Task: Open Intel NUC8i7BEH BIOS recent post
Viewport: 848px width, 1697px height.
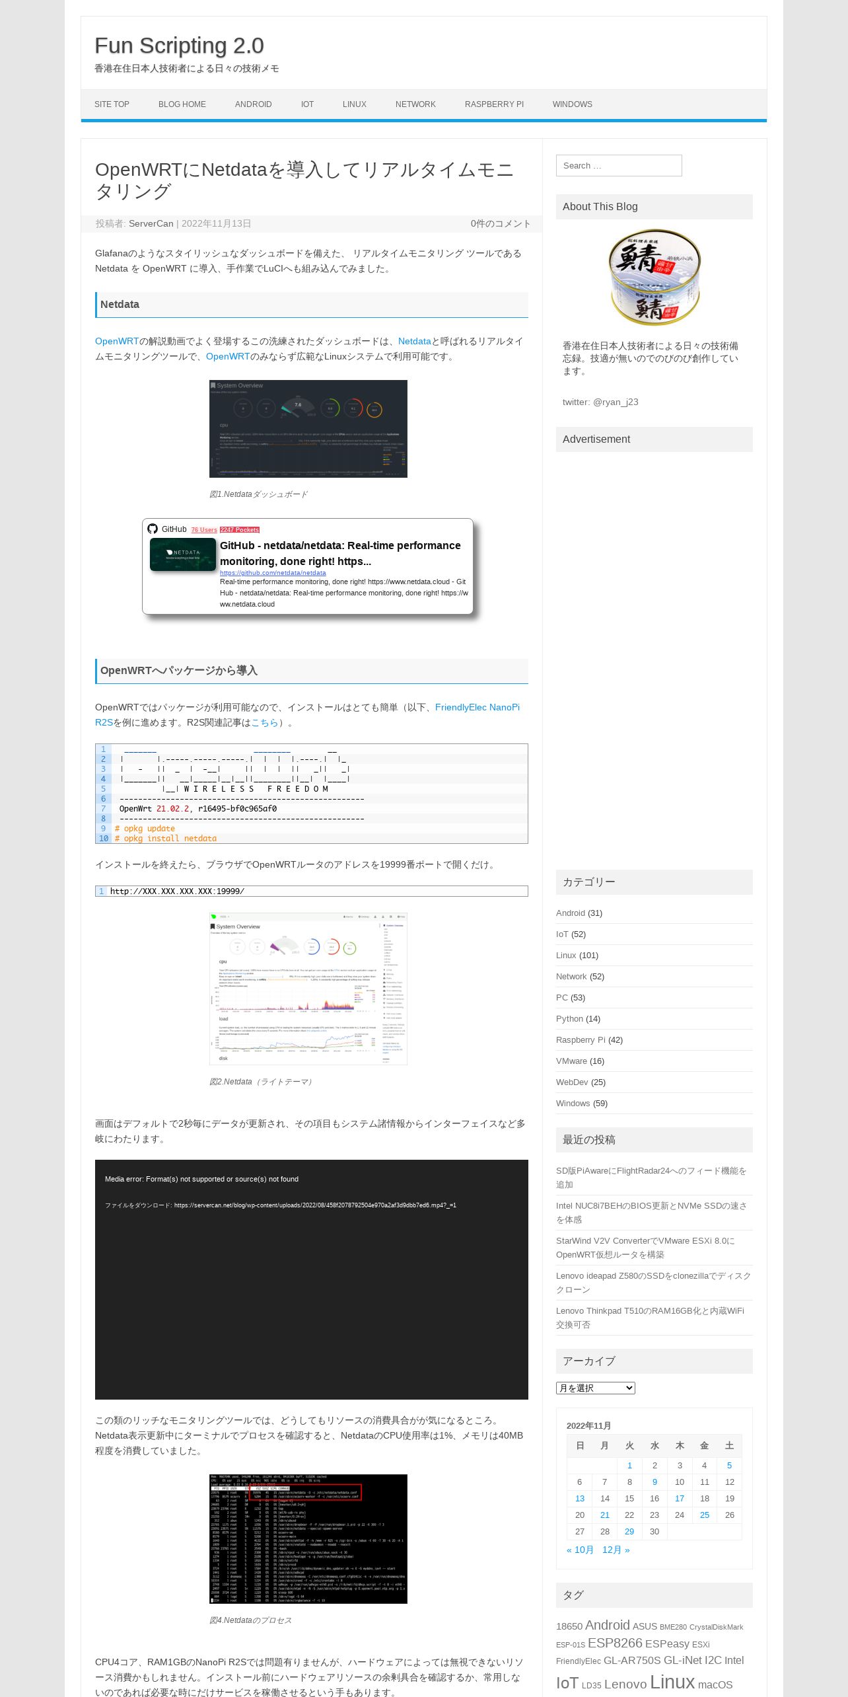Action: (x=651, y=1213)
